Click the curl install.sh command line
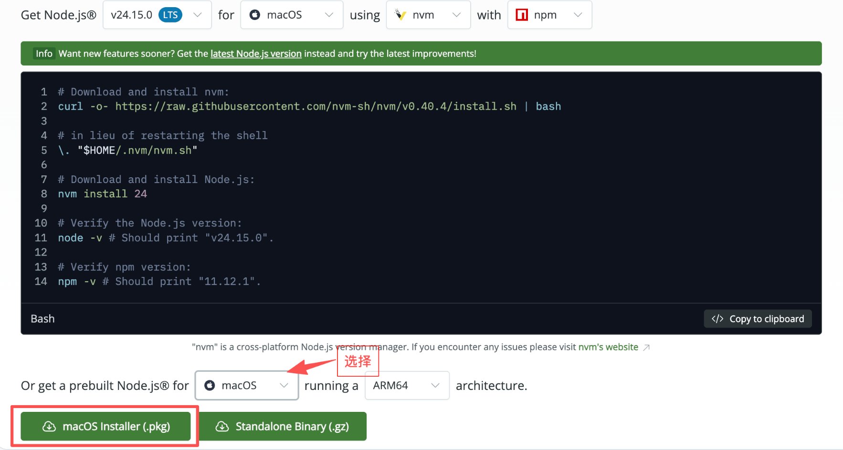The height and width of the screenshot is (450, 843). point(309,106)
